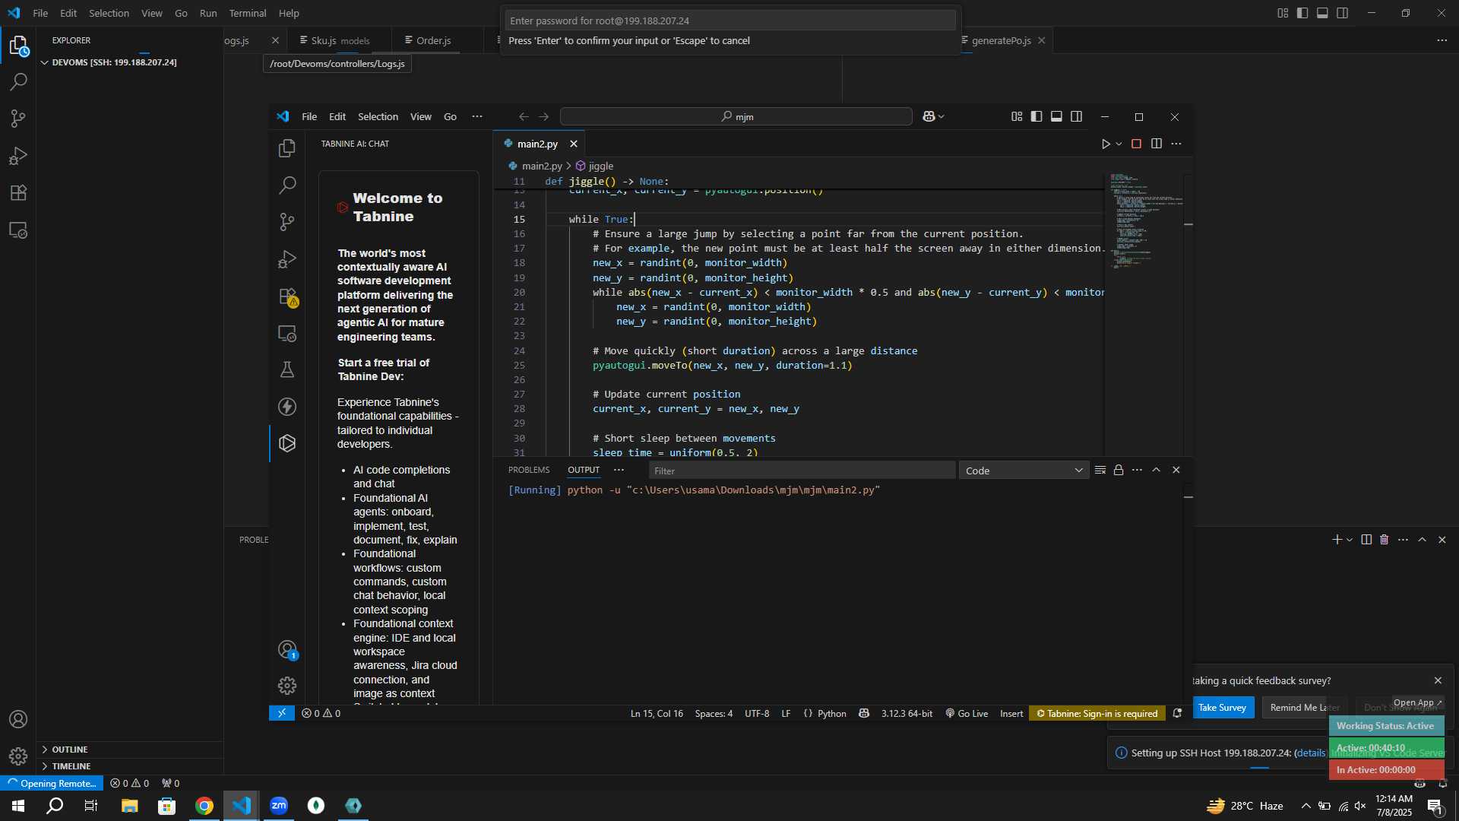Expand the OUTLINE section

click(129, 750)
